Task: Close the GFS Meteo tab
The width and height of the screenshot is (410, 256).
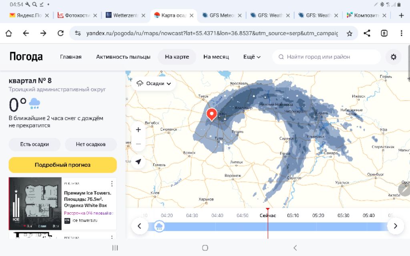Action: [x=239, y=16]
